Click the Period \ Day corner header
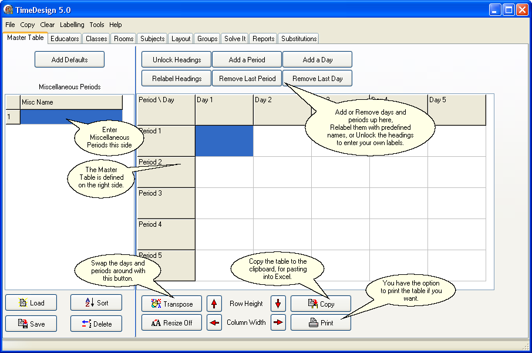This screenshot has height=353, width=532. click(x=166, y=110)
